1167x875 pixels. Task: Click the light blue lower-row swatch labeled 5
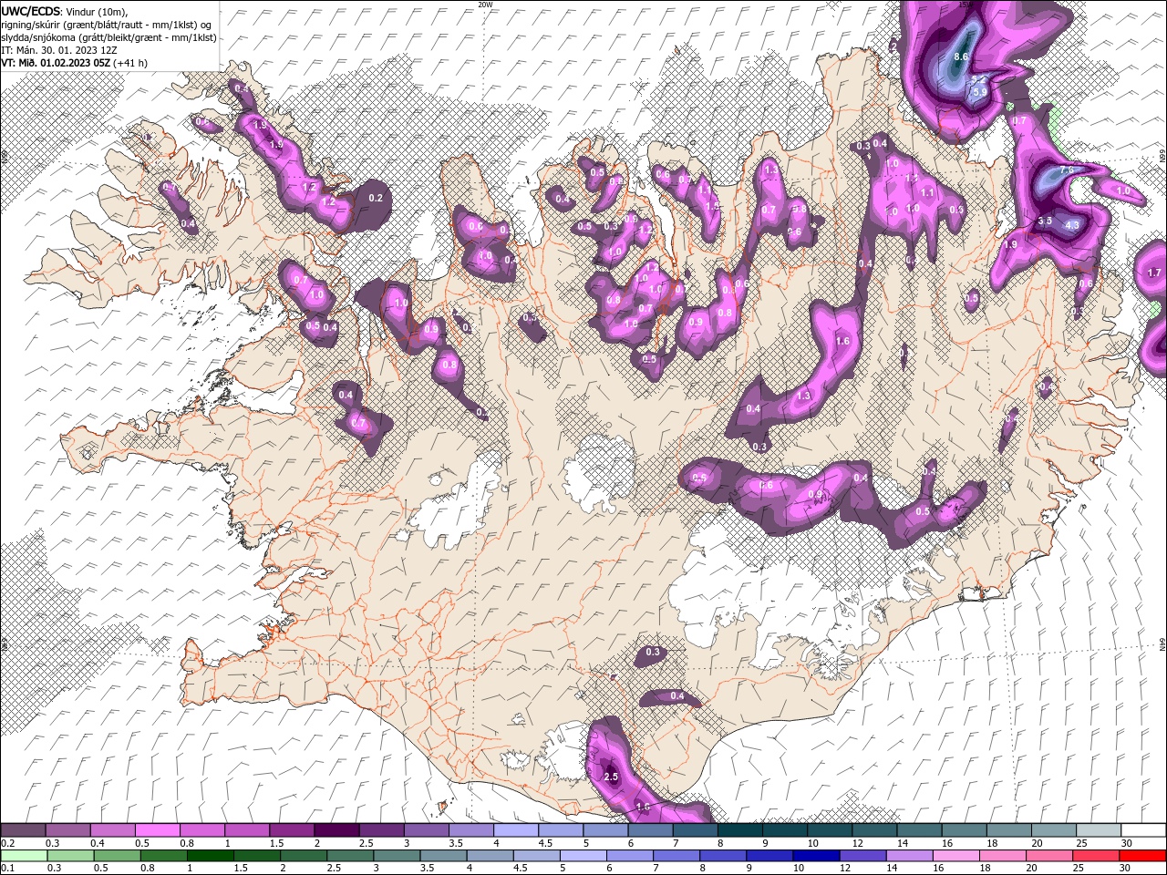tap(583, 856)
